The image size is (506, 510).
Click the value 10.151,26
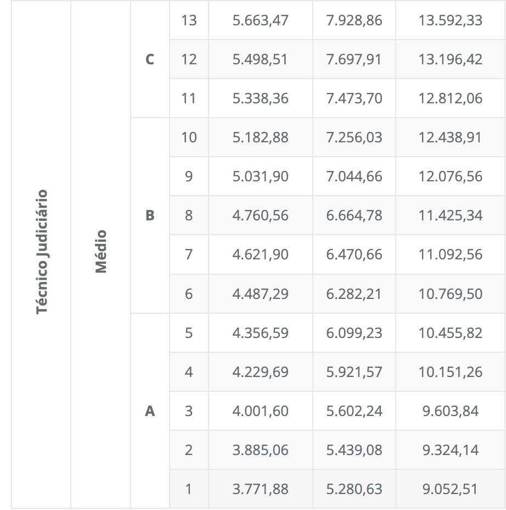tap(450, 372)
